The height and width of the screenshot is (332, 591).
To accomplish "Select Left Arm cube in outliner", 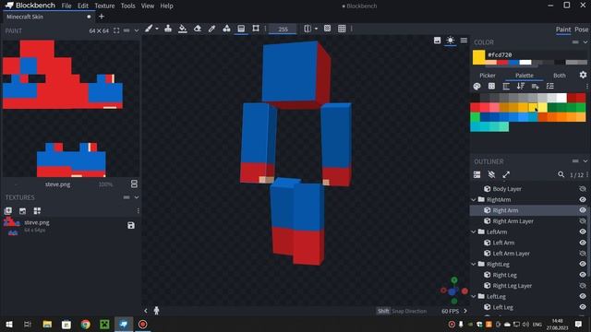I will tap(503, 243).
